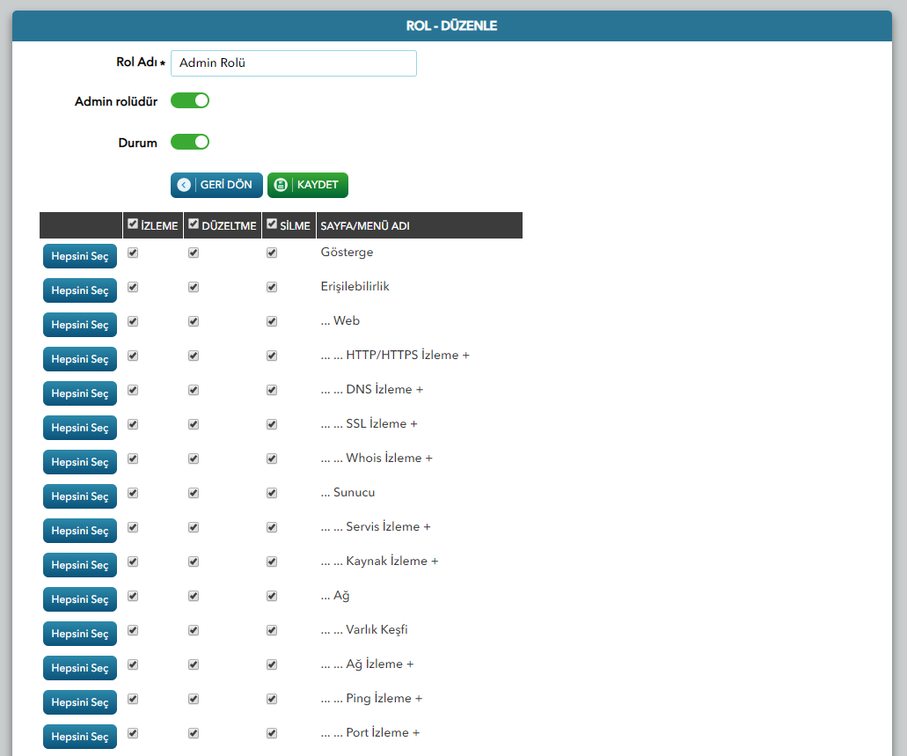Click the KAYDET button
Viewport: 907px width, 756px height.
coord(308,185)
